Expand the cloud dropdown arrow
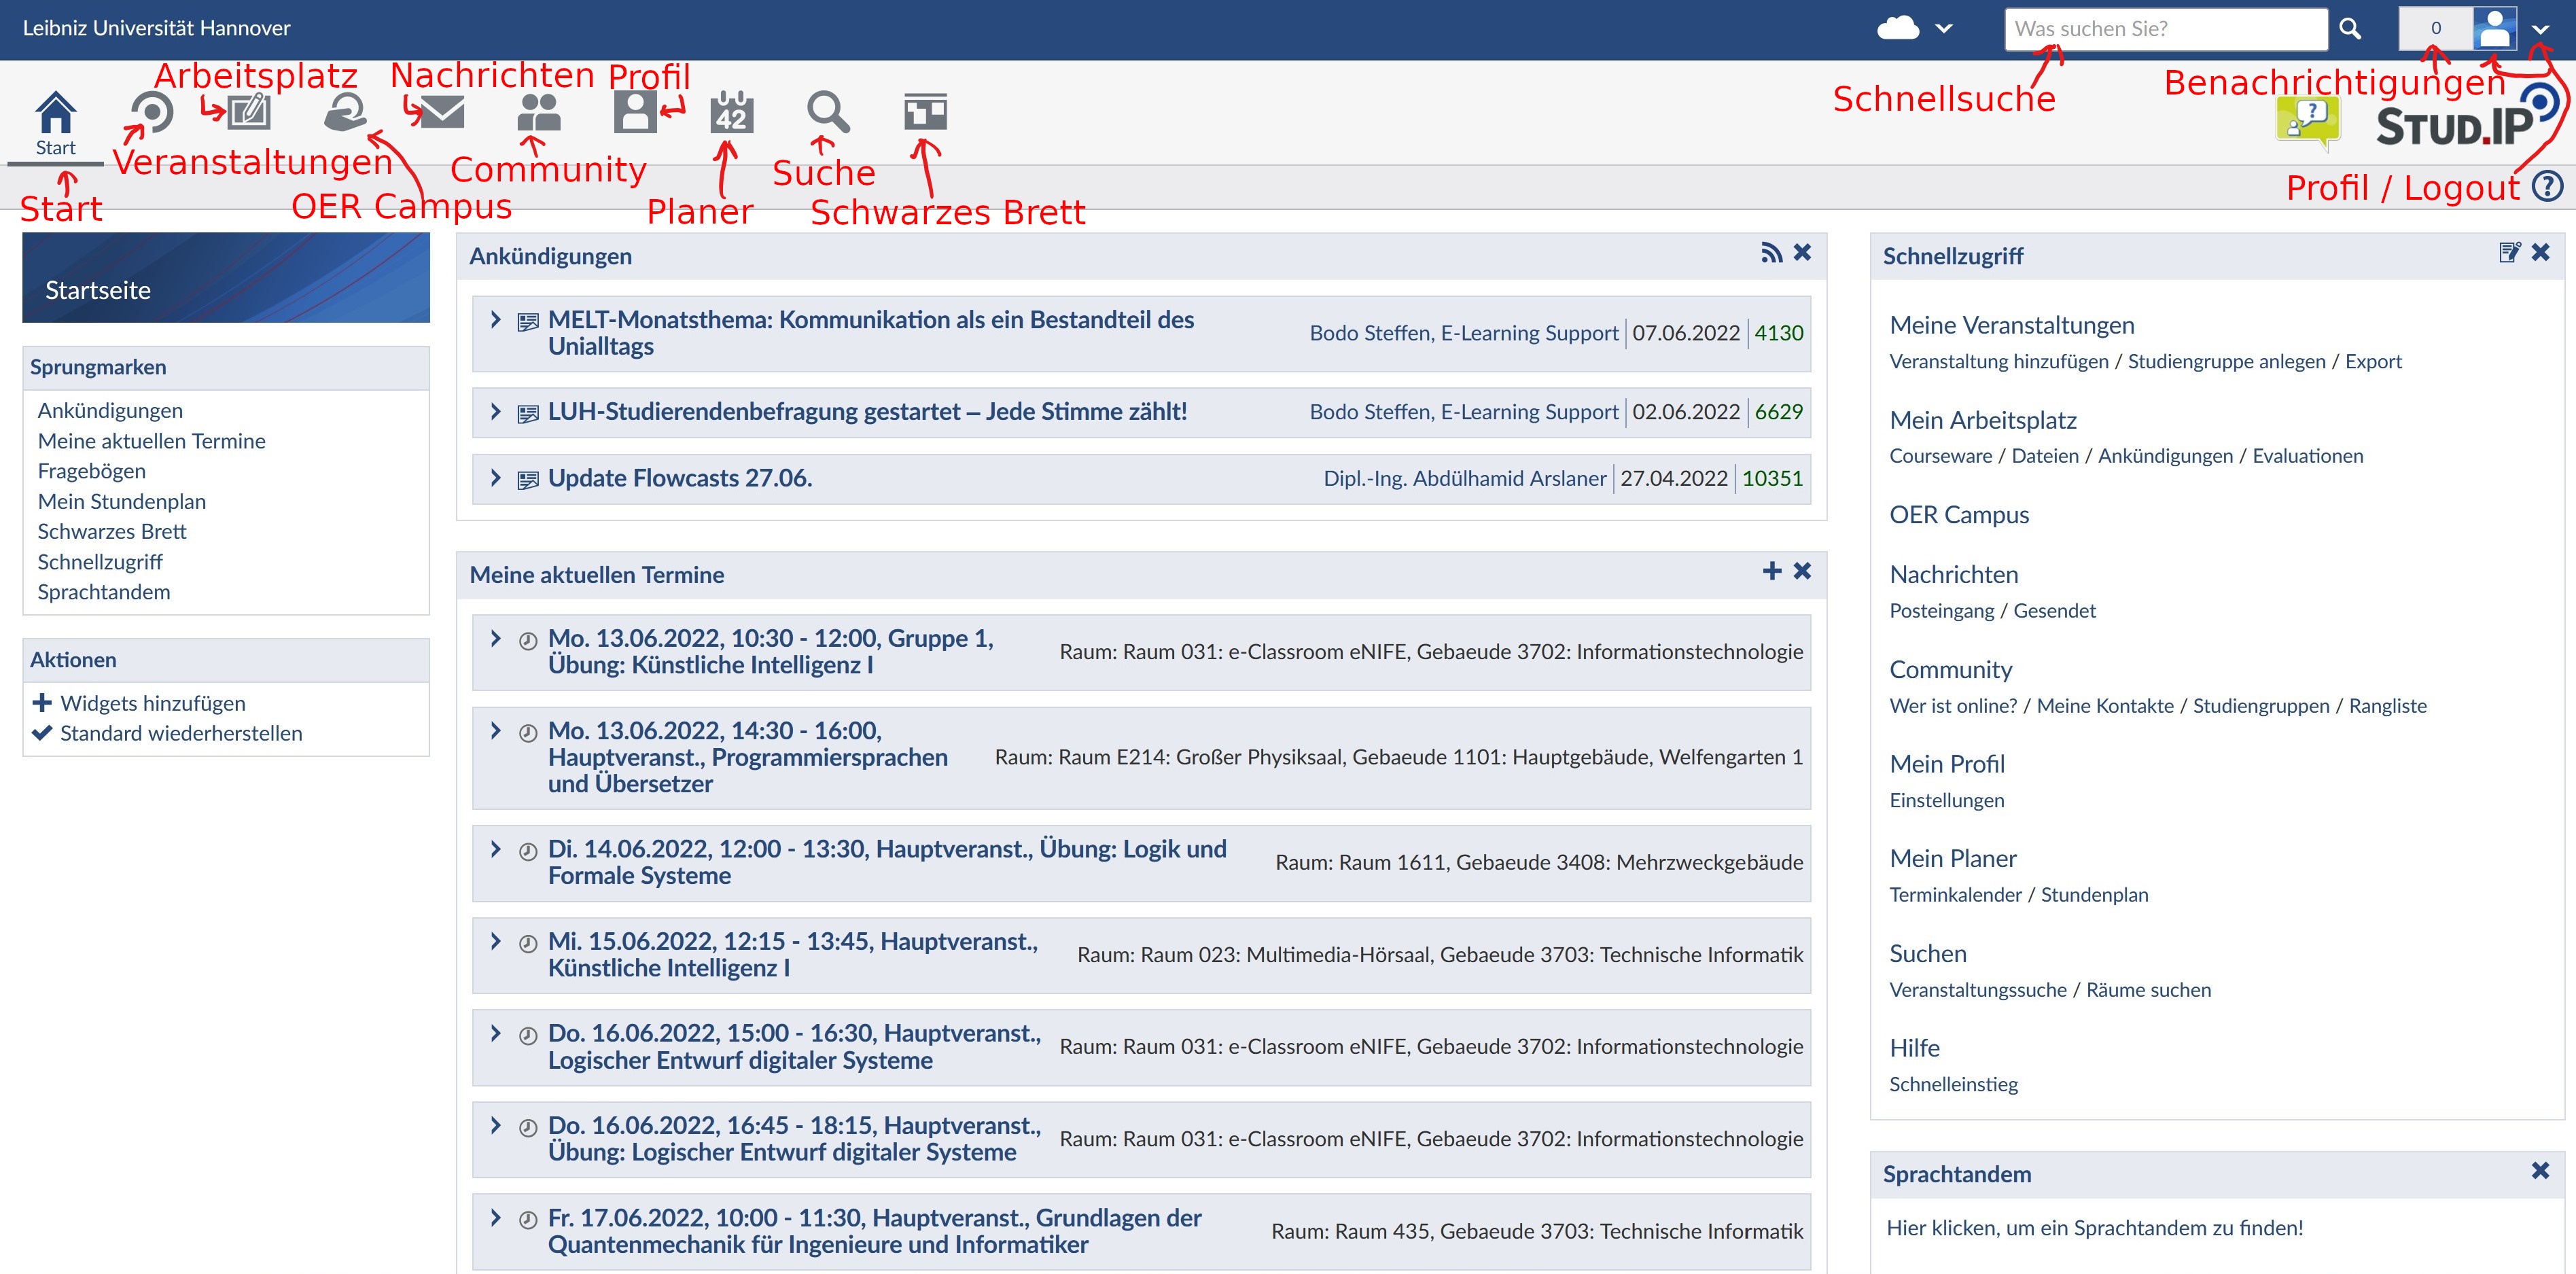This screenshot has width=2576, height=1274. coord(1944,29)
